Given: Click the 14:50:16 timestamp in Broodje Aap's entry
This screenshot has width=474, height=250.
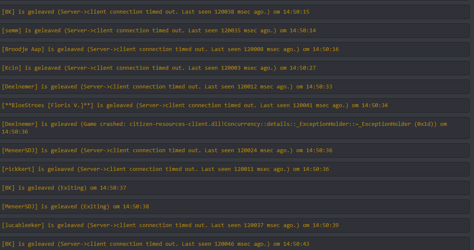Looking at the screenshot, I should (x=326, y=49).
